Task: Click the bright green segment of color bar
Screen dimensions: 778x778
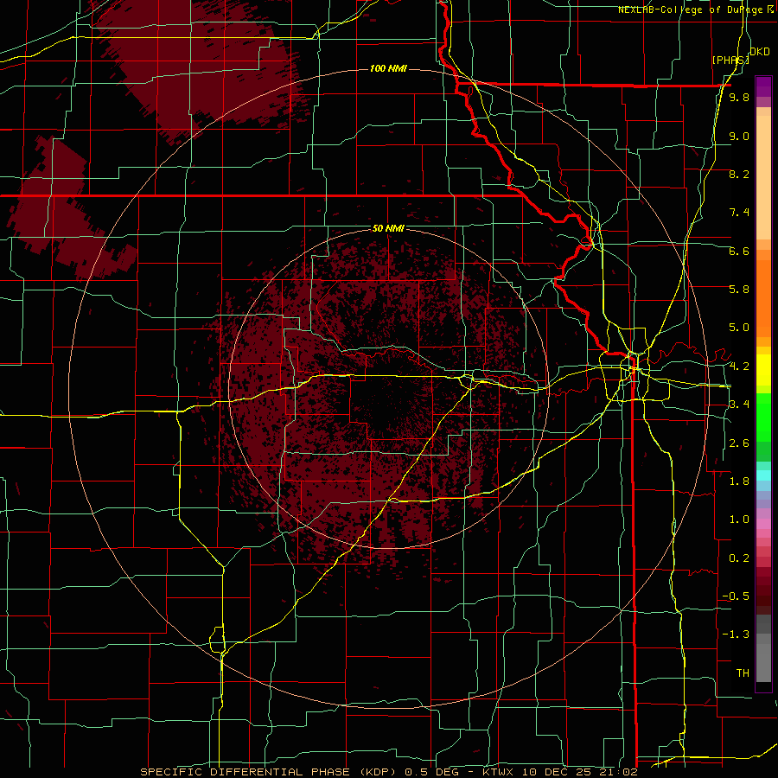Action: [763, 418]
